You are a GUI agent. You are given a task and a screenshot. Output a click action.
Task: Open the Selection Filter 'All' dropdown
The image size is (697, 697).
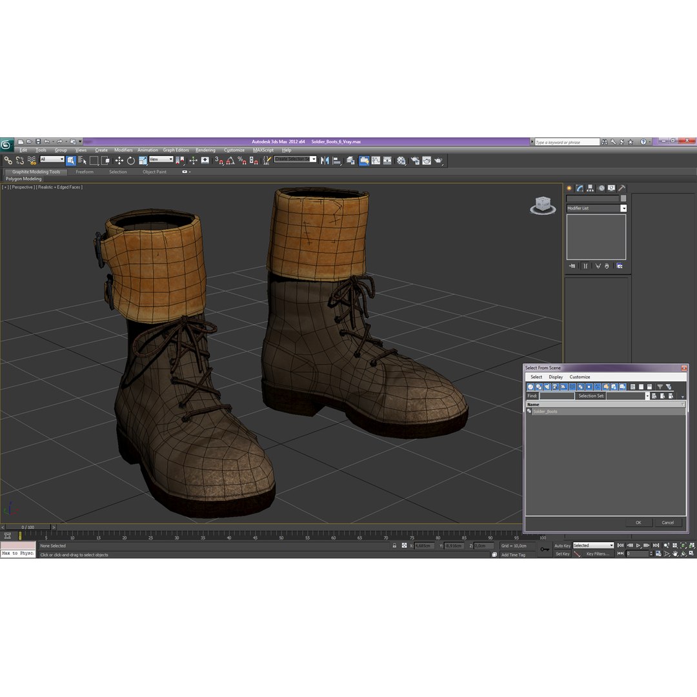click(52, 159)
